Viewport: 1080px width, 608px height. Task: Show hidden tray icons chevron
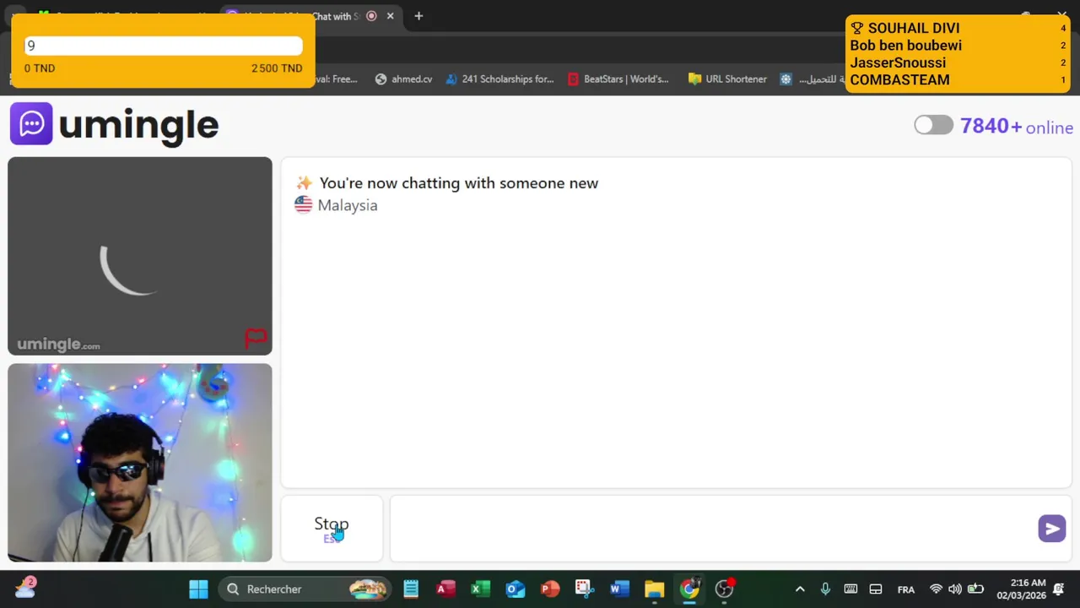(x=800, y=589)
